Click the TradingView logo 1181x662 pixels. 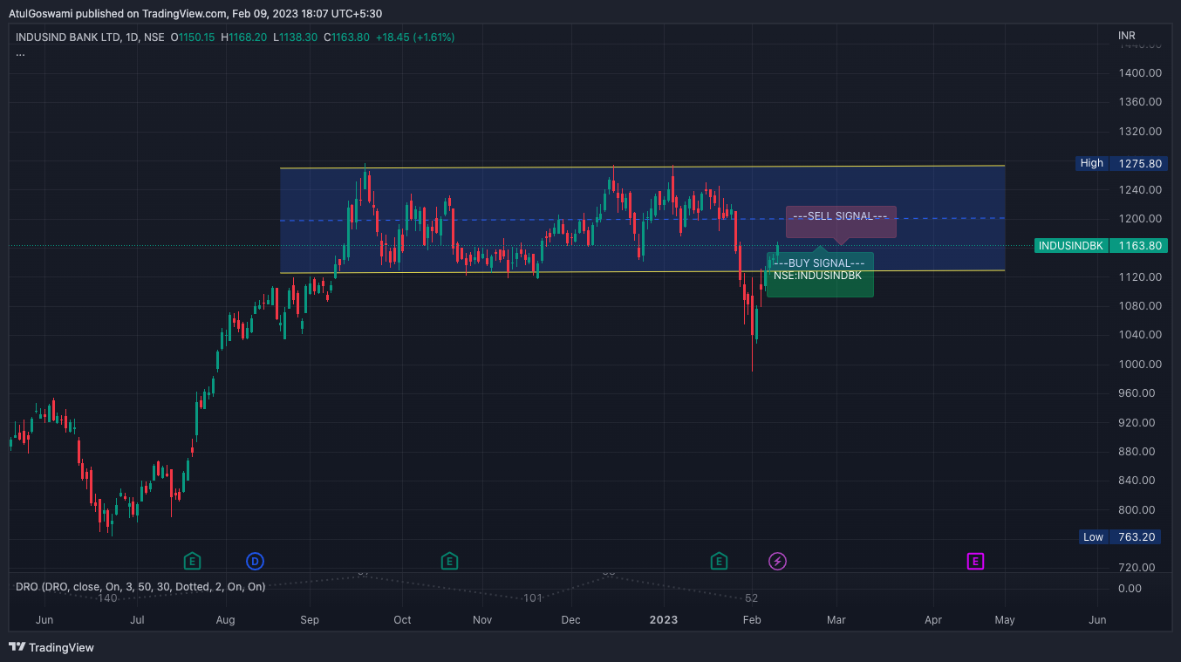51,647
